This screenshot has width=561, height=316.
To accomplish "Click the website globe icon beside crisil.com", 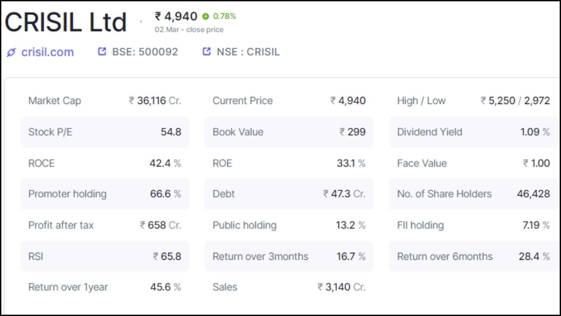I will pos(11,52).
